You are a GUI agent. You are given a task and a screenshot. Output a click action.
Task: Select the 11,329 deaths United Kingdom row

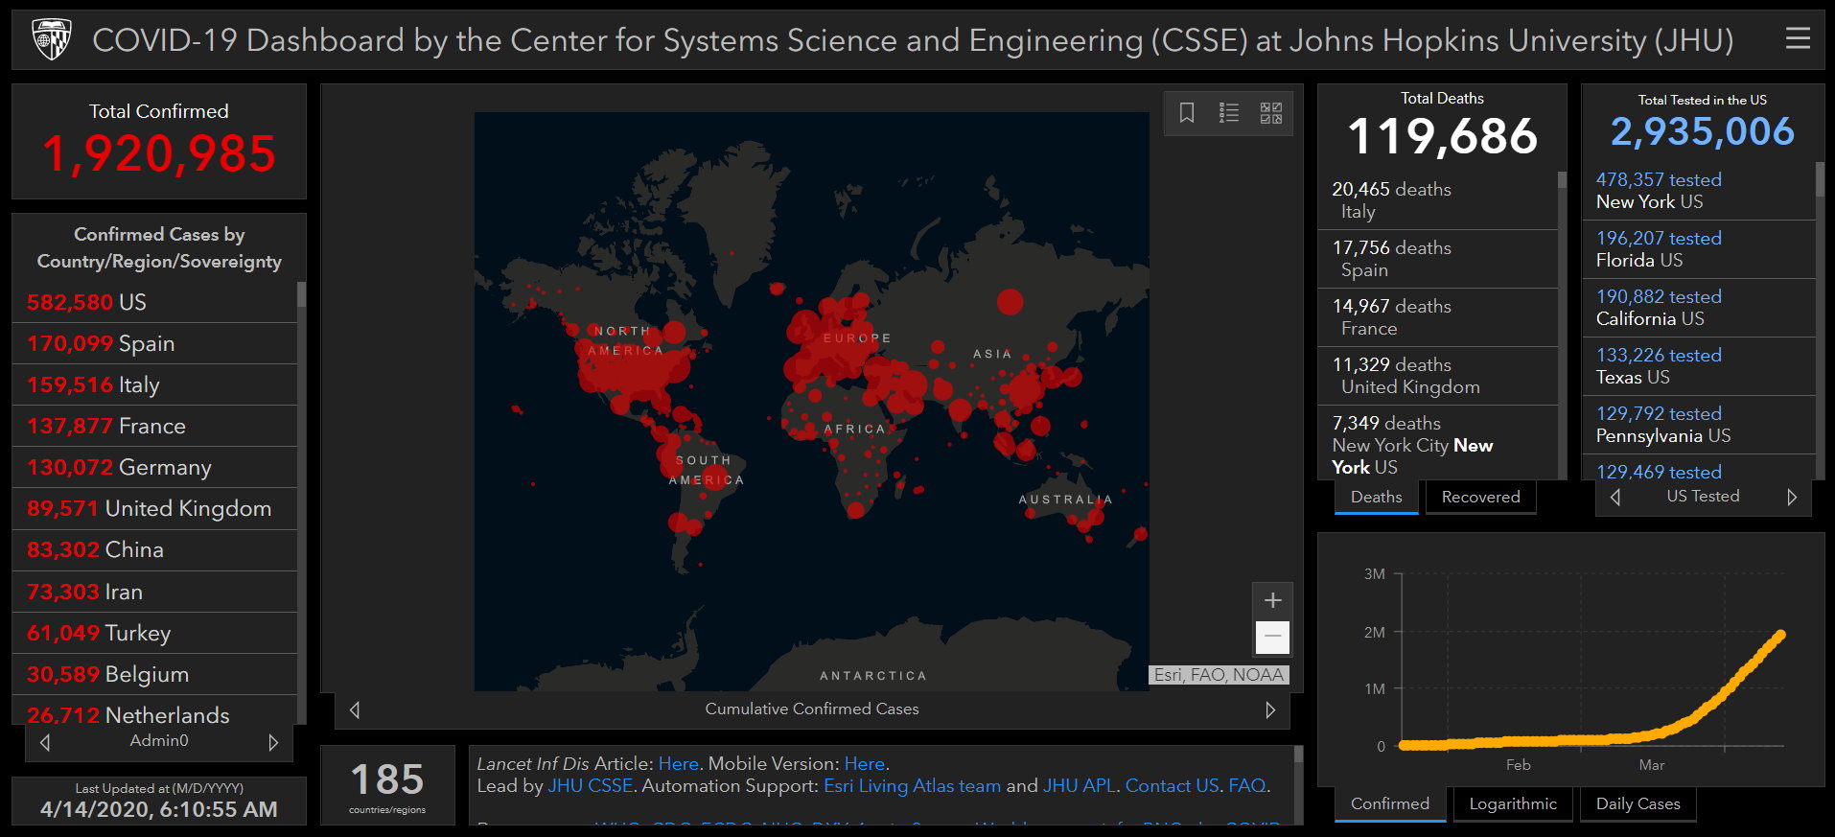[1438, 376]
